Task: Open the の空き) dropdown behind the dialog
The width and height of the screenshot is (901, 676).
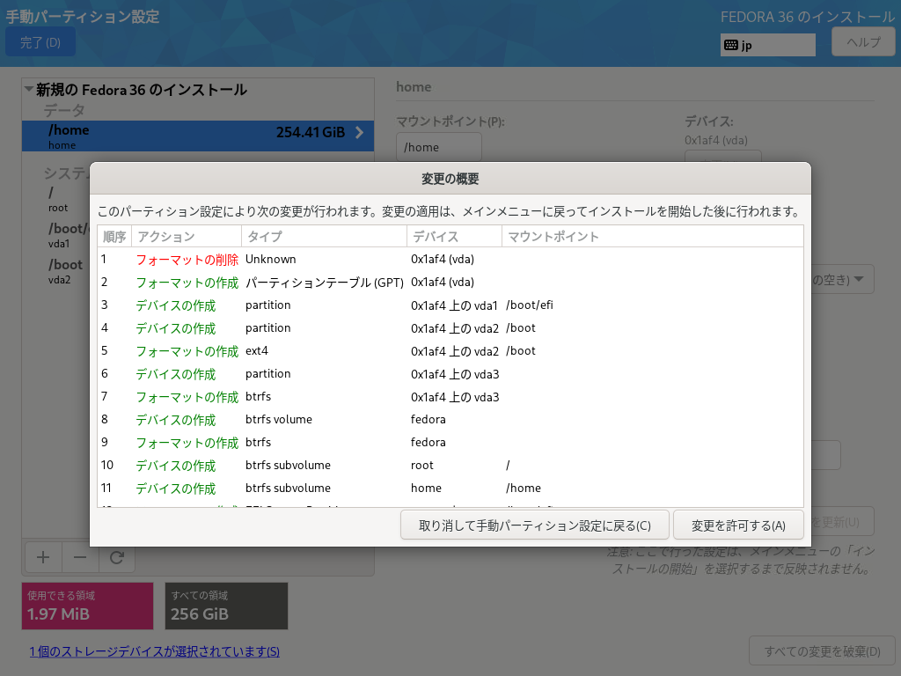Action: [x=843, y=279]
